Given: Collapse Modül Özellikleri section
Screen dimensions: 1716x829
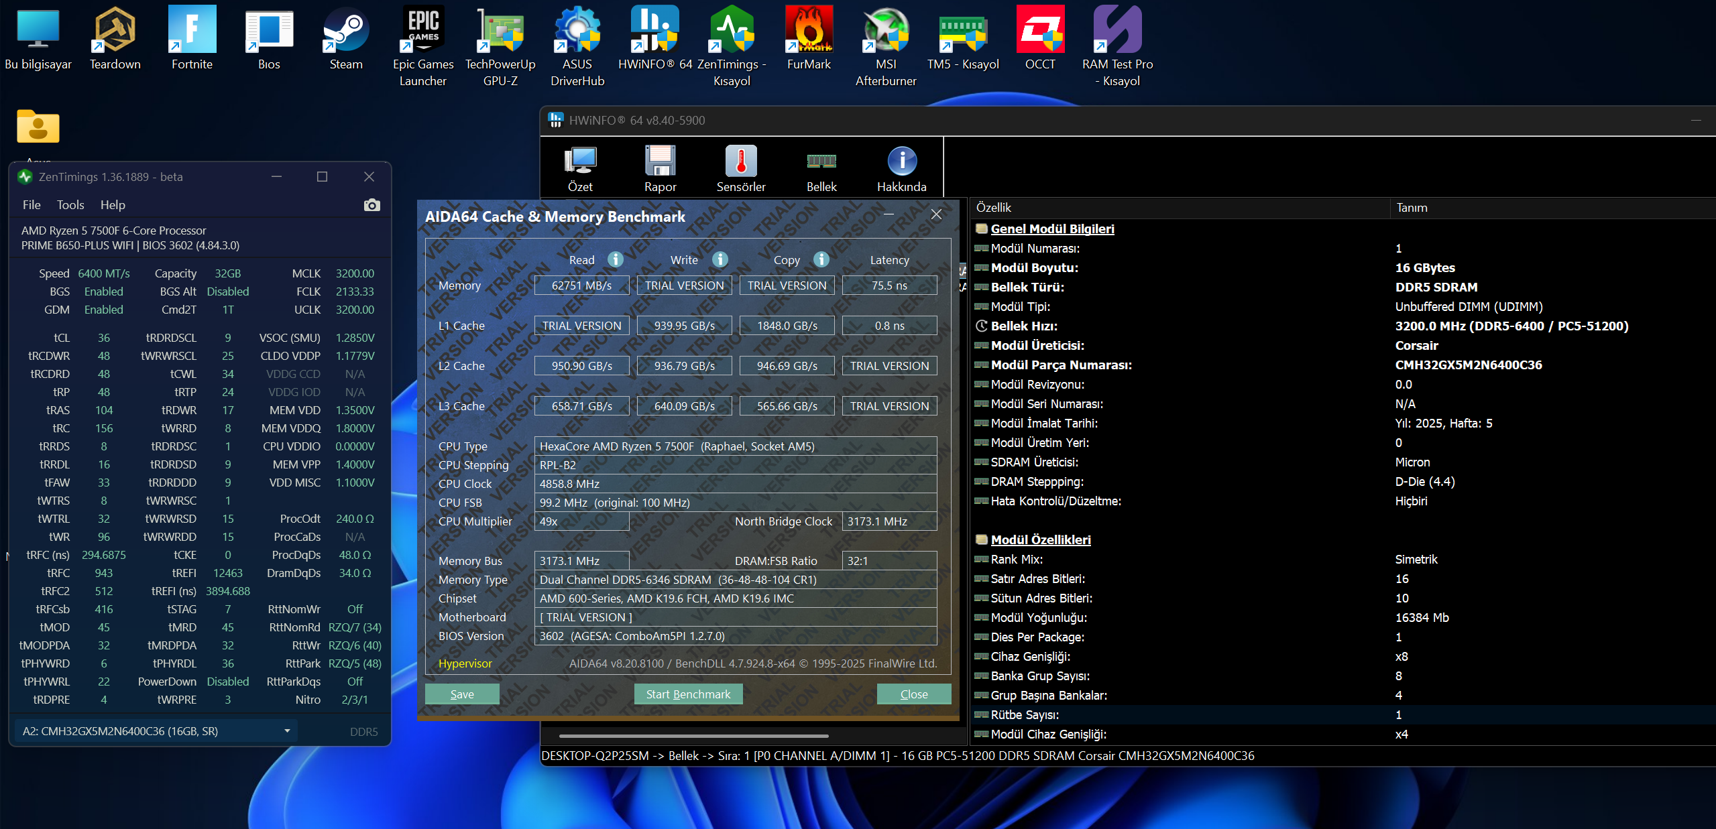Looking at the screenshot, I should 1041,539.
